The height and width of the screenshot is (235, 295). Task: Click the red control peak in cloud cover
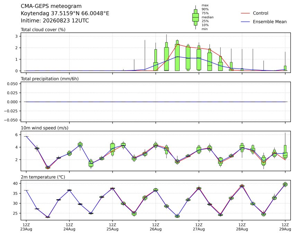[x=177, y=44]
